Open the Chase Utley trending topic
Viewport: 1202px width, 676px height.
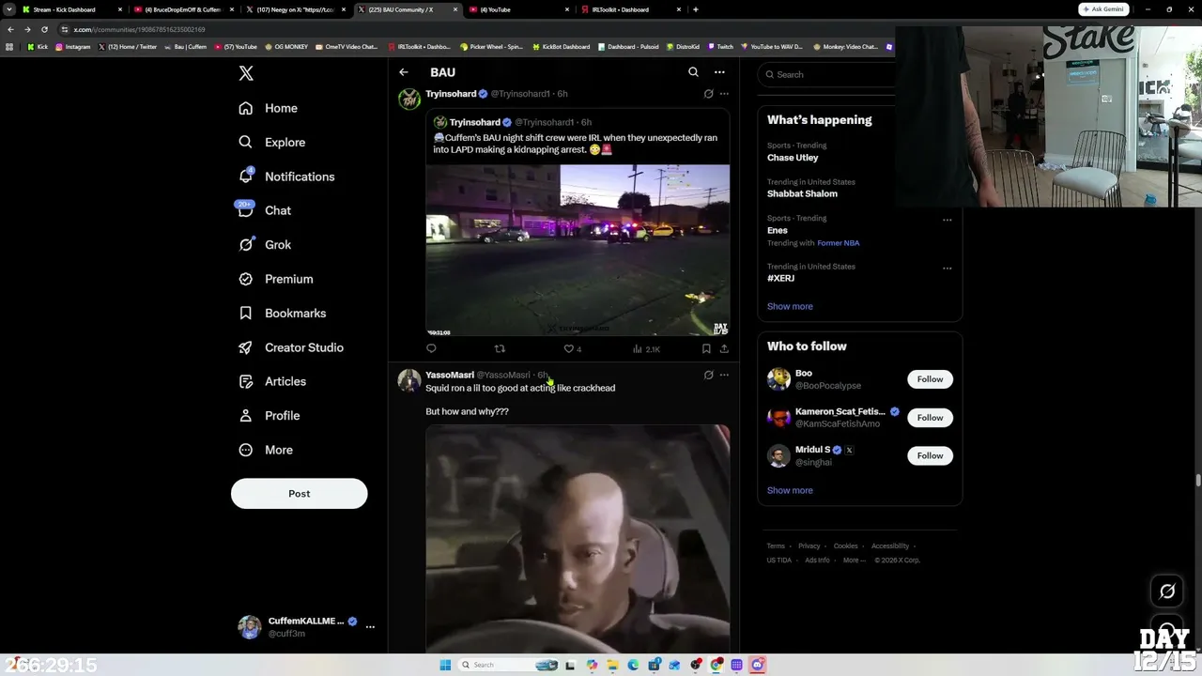793,158
